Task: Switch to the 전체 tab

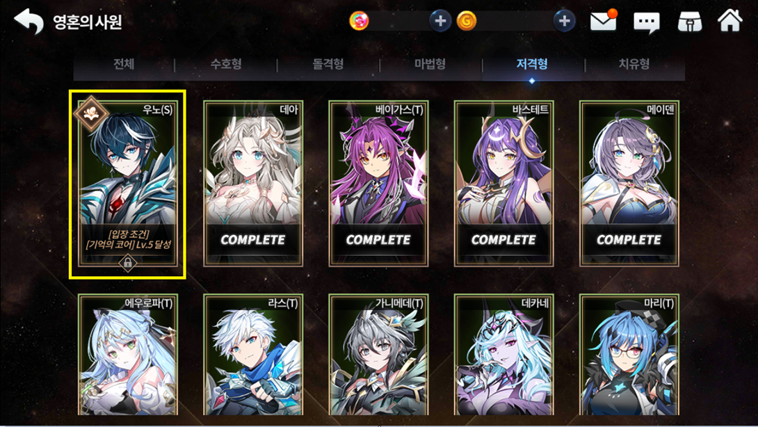Action: pyautogui.click(x=124, y=64)
